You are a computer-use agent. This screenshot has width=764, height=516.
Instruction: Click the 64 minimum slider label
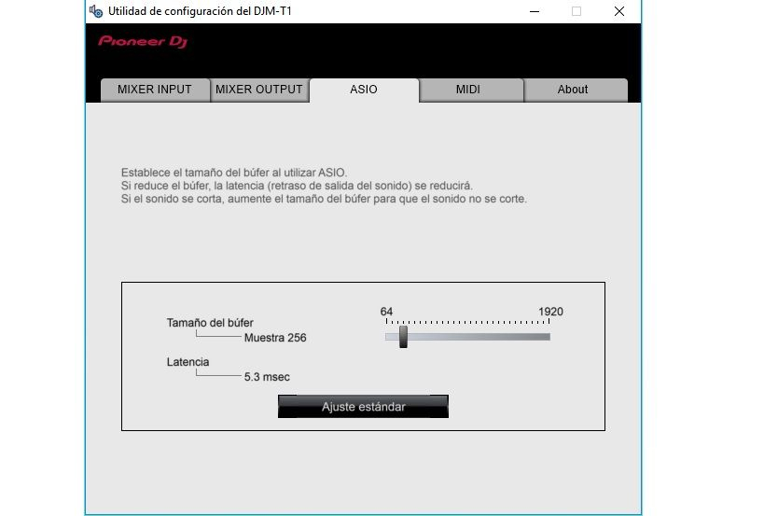click(x=386, y=312)
